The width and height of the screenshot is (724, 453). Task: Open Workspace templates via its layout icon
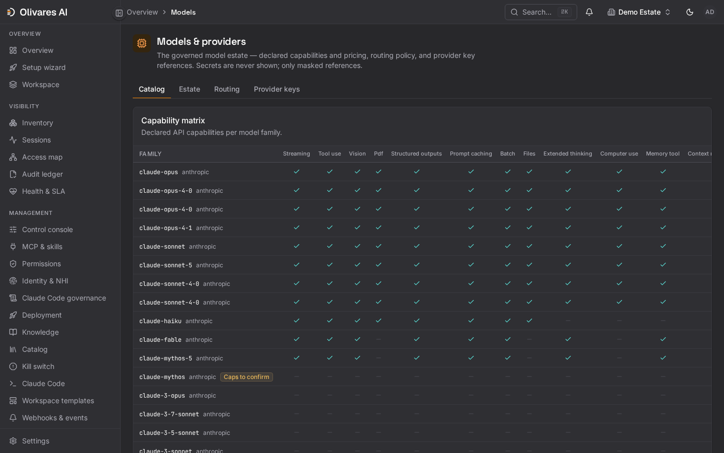coord(13,401)
